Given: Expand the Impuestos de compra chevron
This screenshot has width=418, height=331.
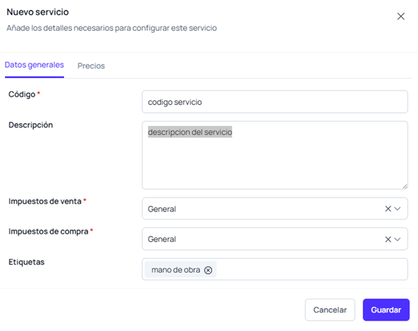Looking at the screenshot, I should tap(397, 240).
